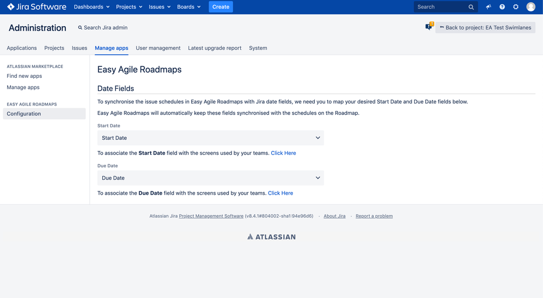The height and width of the screenshot is (298, 543).
Task: Open the Start Date field dropdown
Action: click(210, 138)
